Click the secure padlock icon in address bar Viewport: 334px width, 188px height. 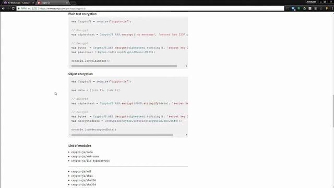click(19, 8)
